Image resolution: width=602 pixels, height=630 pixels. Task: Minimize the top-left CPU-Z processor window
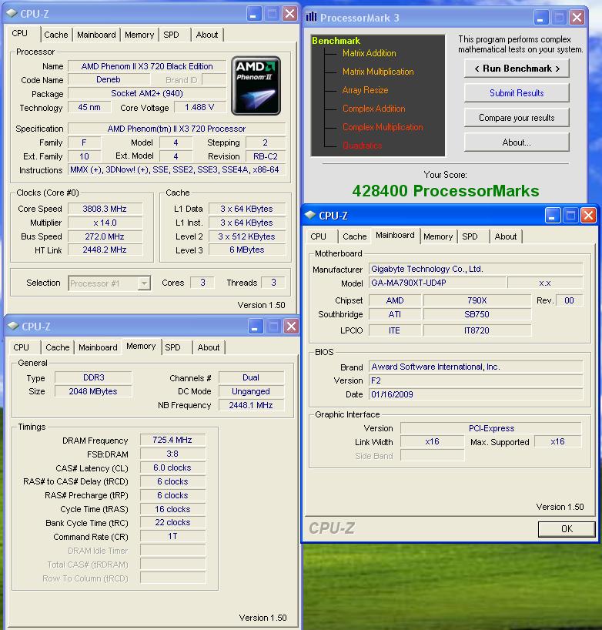(253, 14)
